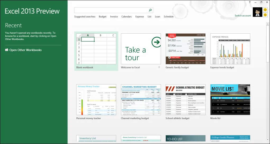Pin the Welcome to Excel template
270x144 pixels.
tap(159, 67)
